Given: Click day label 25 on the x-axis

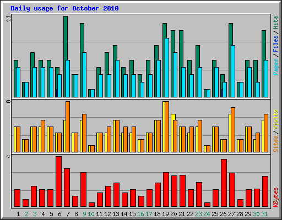Looking at the screenshot, I should (215, 214).
